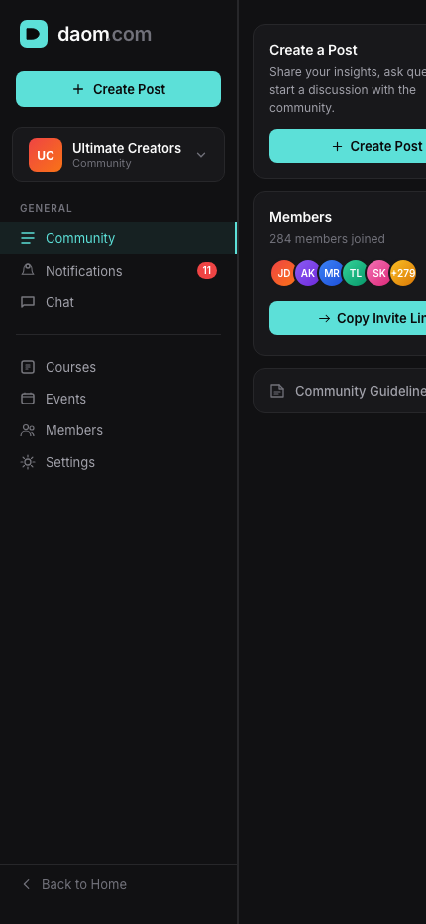Image resolution: width=426 pixels, height=924 pixels.
Task: Open Chat in the sidebar
Action: pyautogui.click(x=119, y=302)
